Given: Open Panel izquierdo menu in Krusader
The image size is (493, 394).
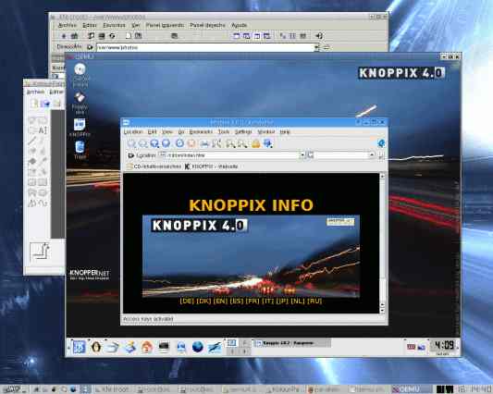Looking at the screenshot, I should 165,25.
